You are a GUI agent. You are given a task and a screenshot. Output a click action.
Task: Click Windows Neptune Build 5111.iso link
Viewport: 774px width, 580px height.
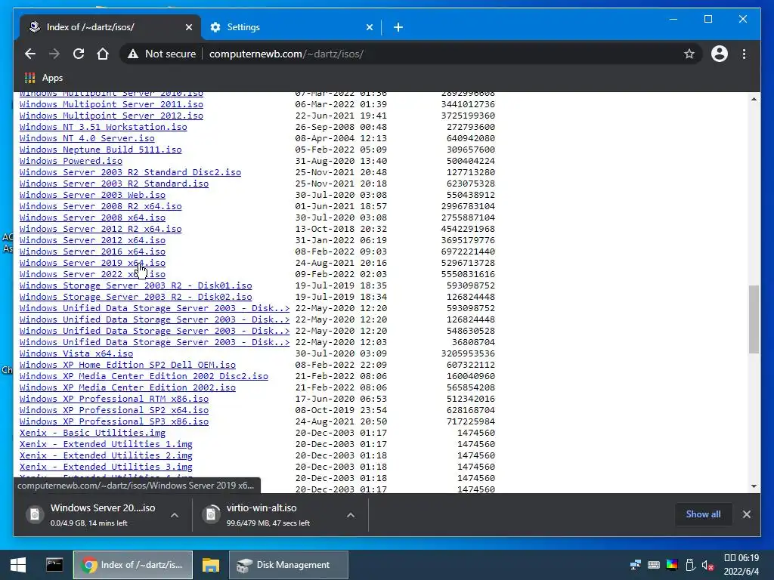pyautogui.click(x=101, y=150)
